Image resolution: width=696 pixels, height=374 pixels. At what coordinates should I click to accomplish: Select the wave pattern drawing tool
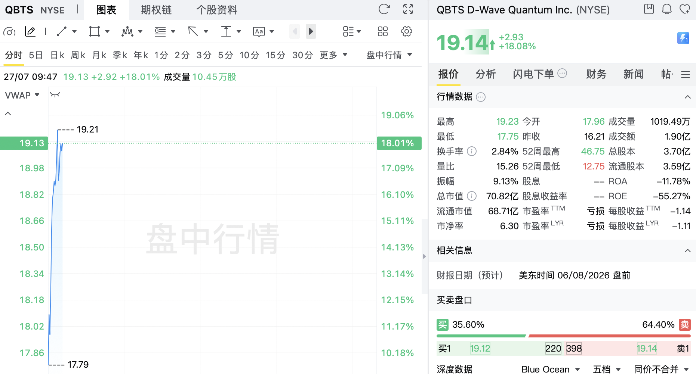pos(127,32)
